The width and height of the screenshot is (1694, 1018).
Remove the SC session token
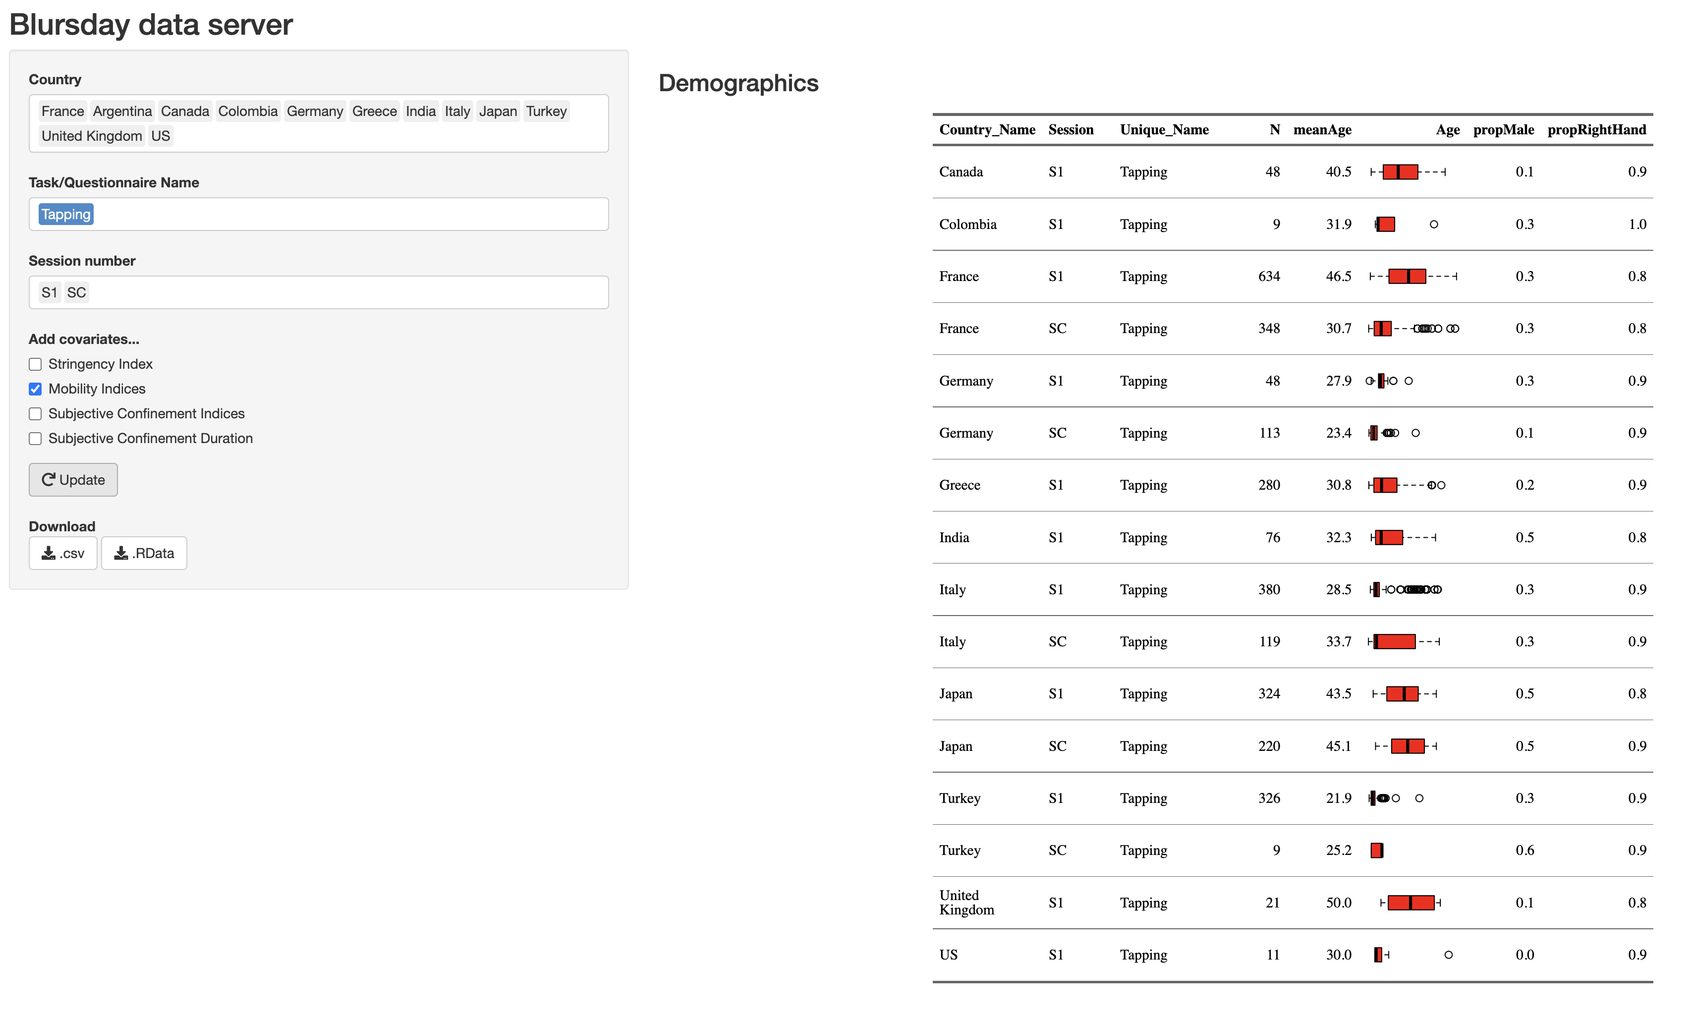click(x=75, y=291)
